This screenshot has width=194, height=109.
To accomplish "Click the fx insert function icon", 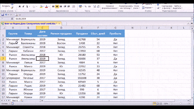I will click(x=12, y=19).
